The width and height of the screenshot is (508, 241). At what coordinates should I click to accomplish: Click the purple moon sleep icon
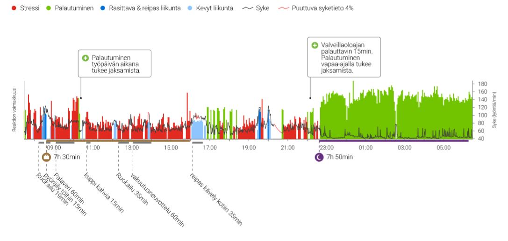click(x=319, y=157)
